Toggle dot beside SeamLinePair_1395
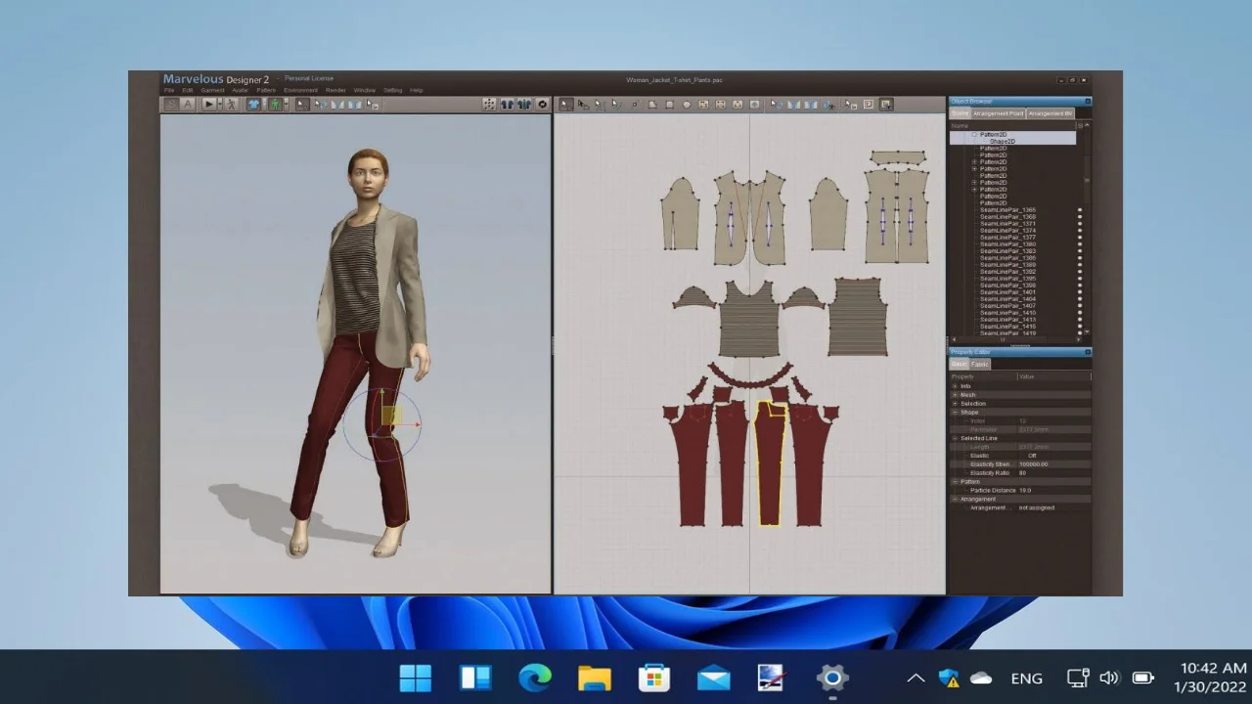 [1080, 278]
